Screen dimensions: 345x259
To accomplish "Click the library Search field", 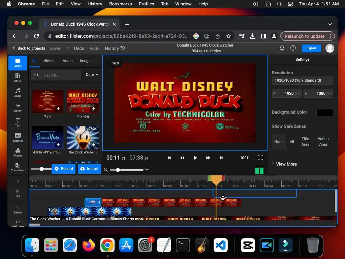I will pyautogui.click(x=56, y=75).
